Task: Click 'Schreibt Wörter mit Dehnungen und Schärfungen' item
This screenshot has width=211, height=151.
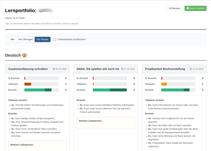Action: [37, 107]
